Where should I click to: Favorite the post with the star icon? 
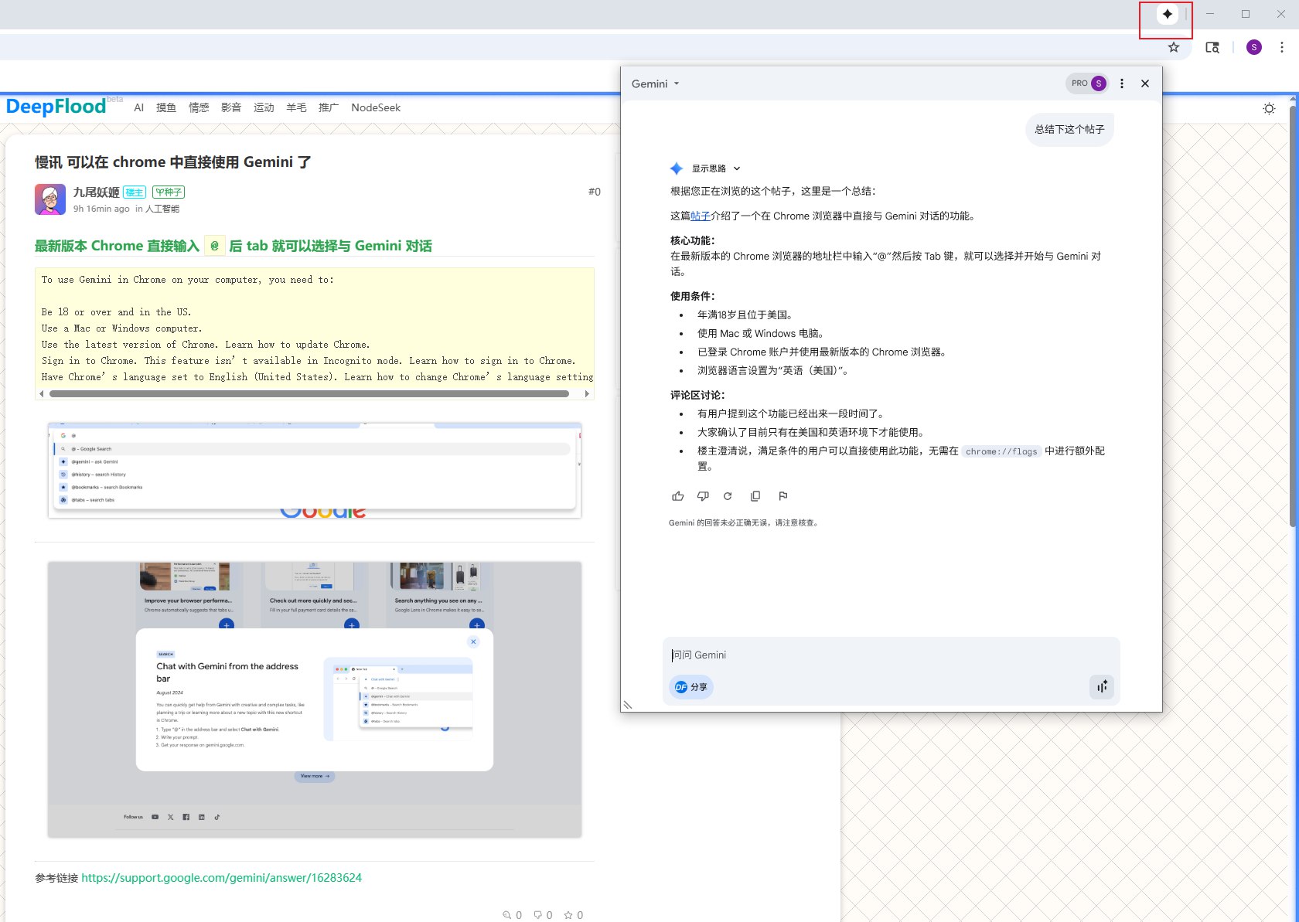pyautogui.click(x=568, y=915)
